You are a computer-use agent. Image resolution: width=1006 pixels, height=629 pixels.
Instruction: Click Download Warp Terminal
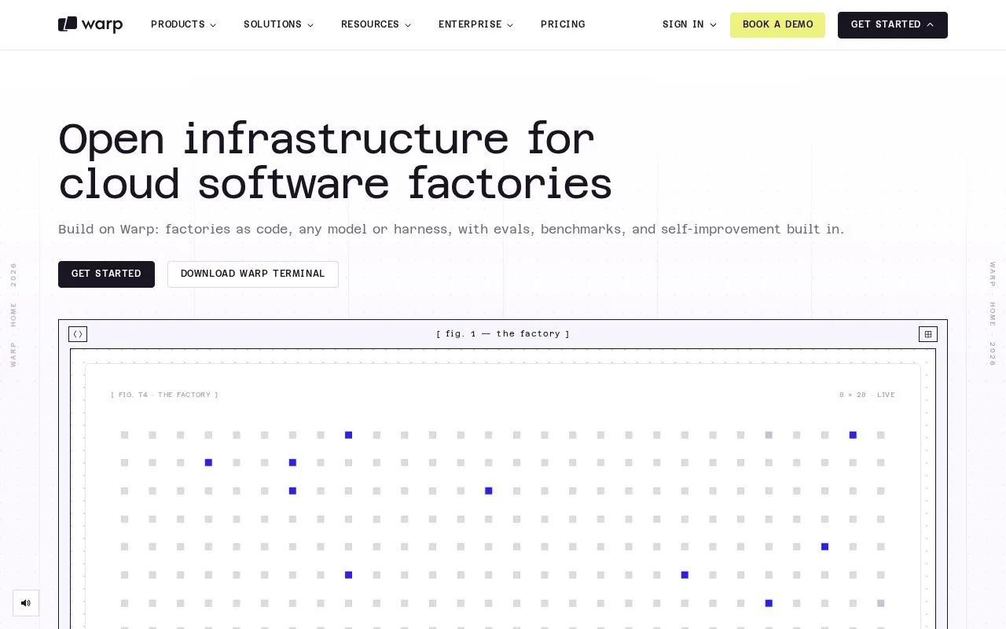[x=253, y=274]
